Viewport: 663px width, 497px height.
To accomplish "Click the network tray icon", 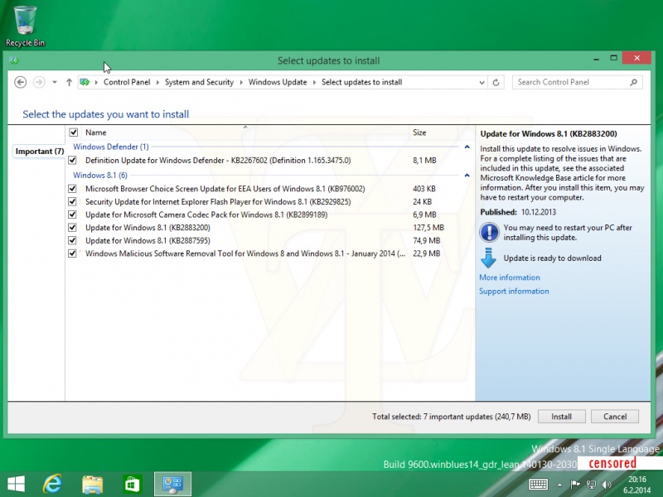I will pos(591,485).
